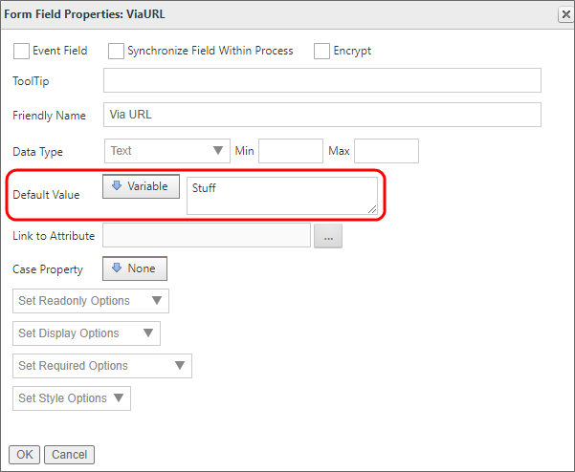
Task: Grab the resize handle of Default Value textarea
Action: coord(372,209)
